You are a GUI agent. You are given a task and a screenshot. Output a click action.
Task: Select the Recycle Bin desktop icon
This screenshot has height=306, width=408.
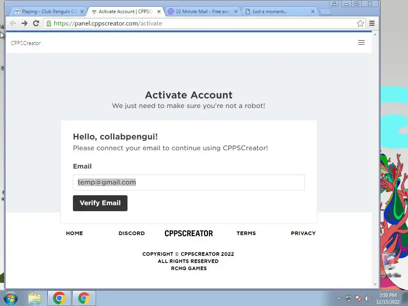point(390,264)
